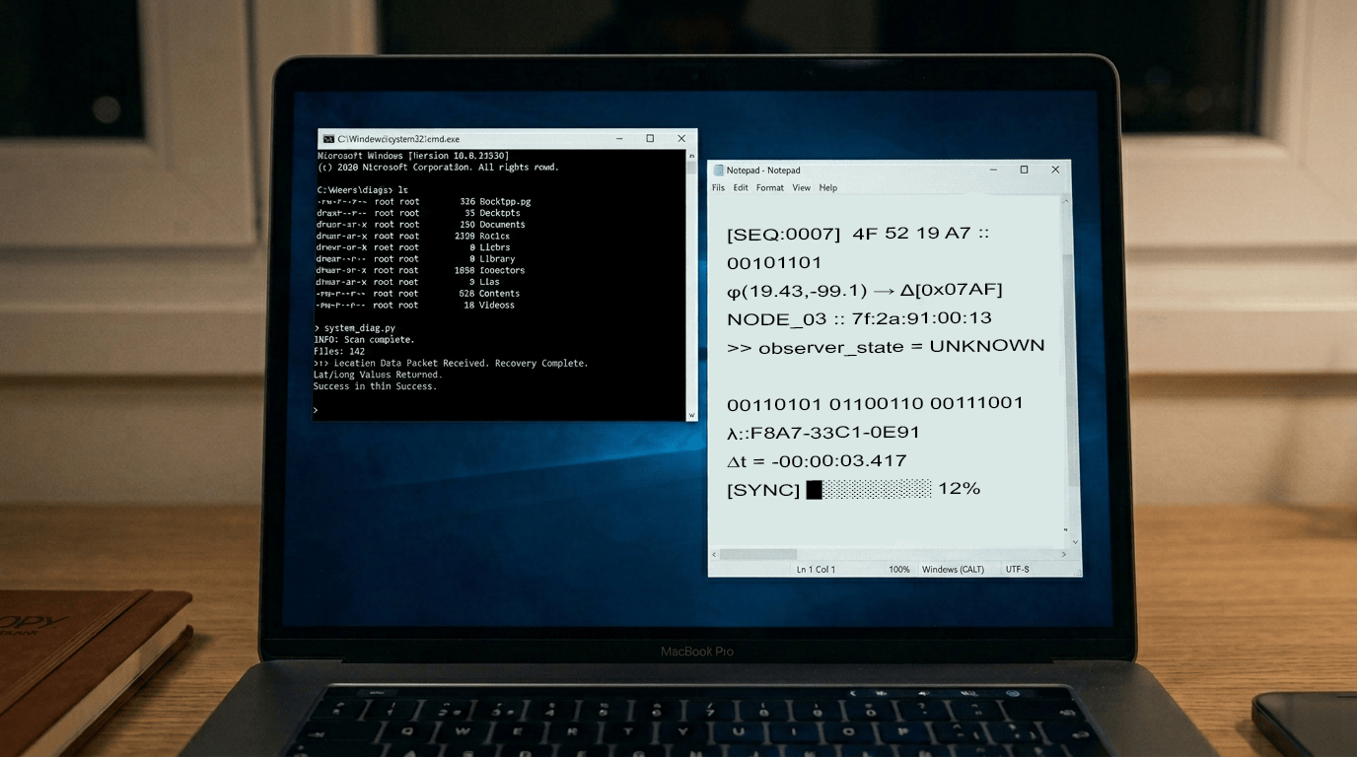The height and width of the screenshot is (757, 1357).
Task: Close the Notepad window
Action: (x=1055, y=170)
